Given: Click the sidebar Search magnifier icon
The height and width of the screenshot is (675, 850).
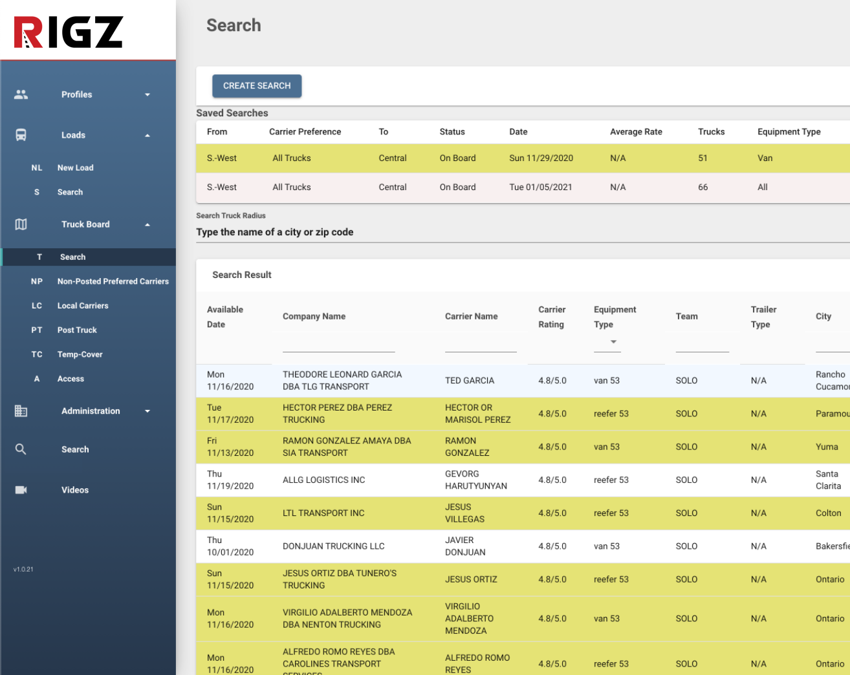Looking at the screenshot, I should (x=21, y=449).
